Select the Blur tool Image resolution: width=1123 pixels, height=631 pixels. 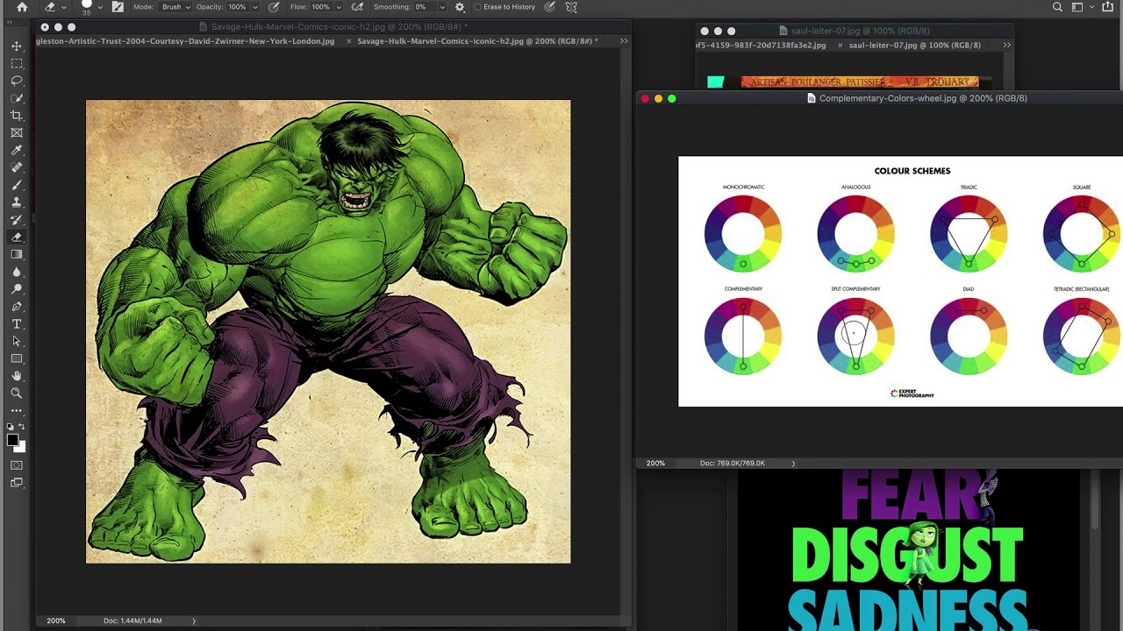pyautogui.click(x=17, y=272)
